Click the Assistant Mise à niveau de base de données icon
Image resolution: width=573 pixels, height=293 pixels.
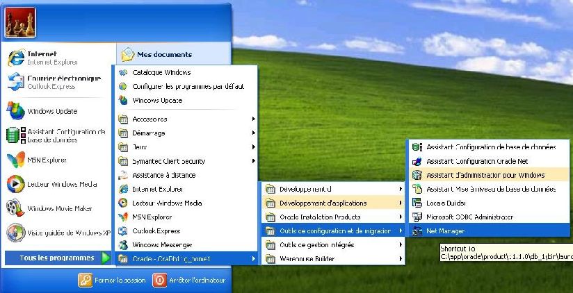coord(417,189)
